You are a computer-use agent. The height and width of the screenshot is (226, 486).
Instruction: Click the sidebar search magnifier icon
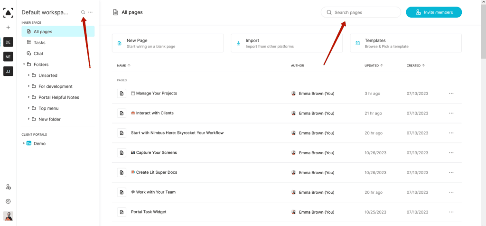pyautogui.click(x=83, y=12)
